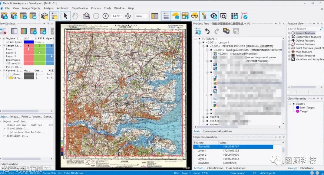The width and height of the screenshot is (324, 175).
Task: Select the Non-Target class
Action: pyautogui.click(x=307, y=108)
